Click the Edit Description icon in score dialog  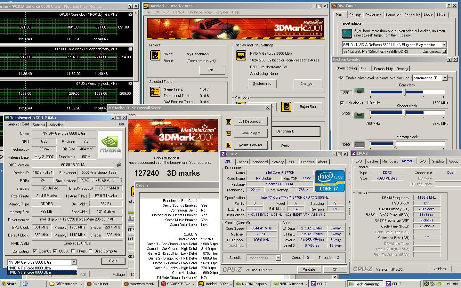click(x=228, y=122)
